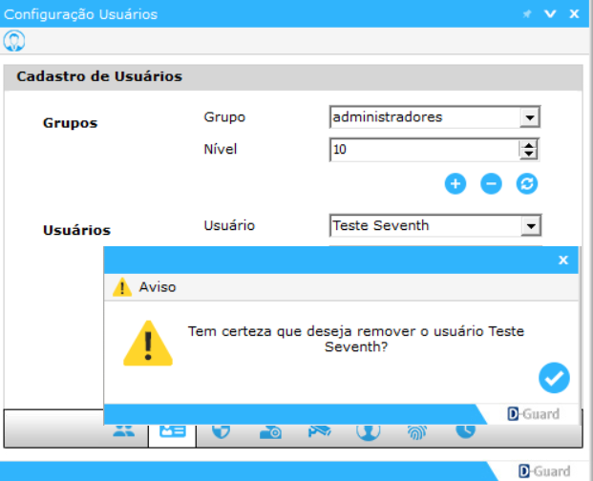Open the Usuário dropdown showing Teste Seventh
The height and width of the screenshot is (481, 593).
[x=530, y=226]
